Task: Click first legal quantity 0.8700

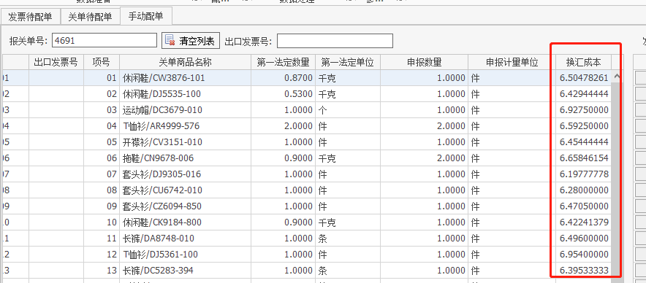Action: click(x=298, y=78)
